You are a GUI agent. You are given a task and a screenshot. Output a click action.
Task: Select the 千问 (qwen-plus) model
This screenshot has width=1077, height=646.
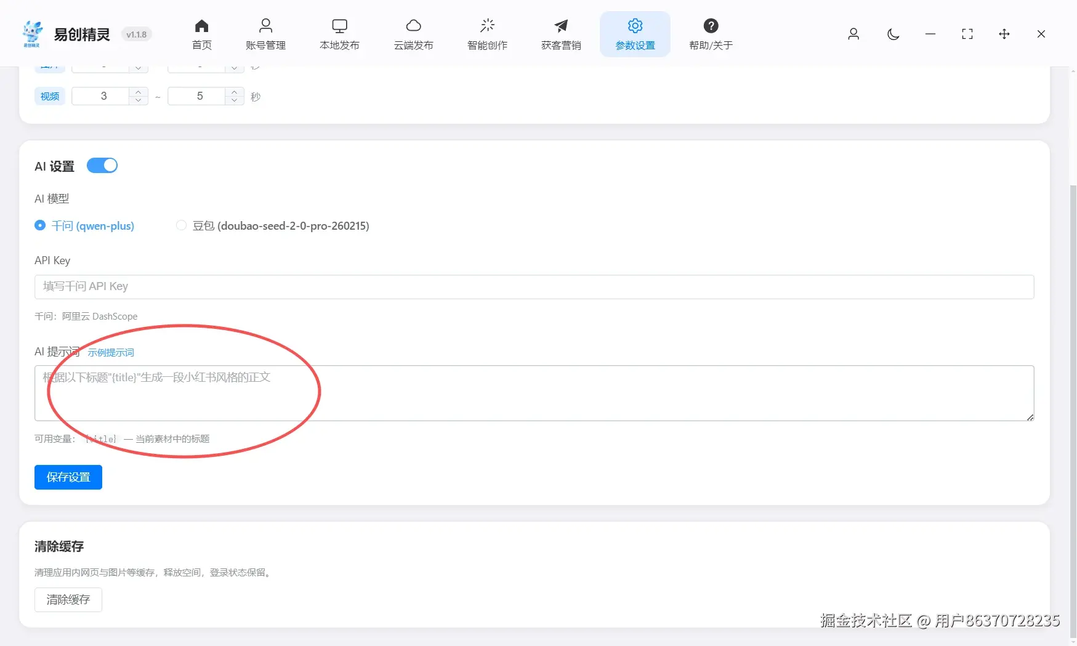coord(84,226)
